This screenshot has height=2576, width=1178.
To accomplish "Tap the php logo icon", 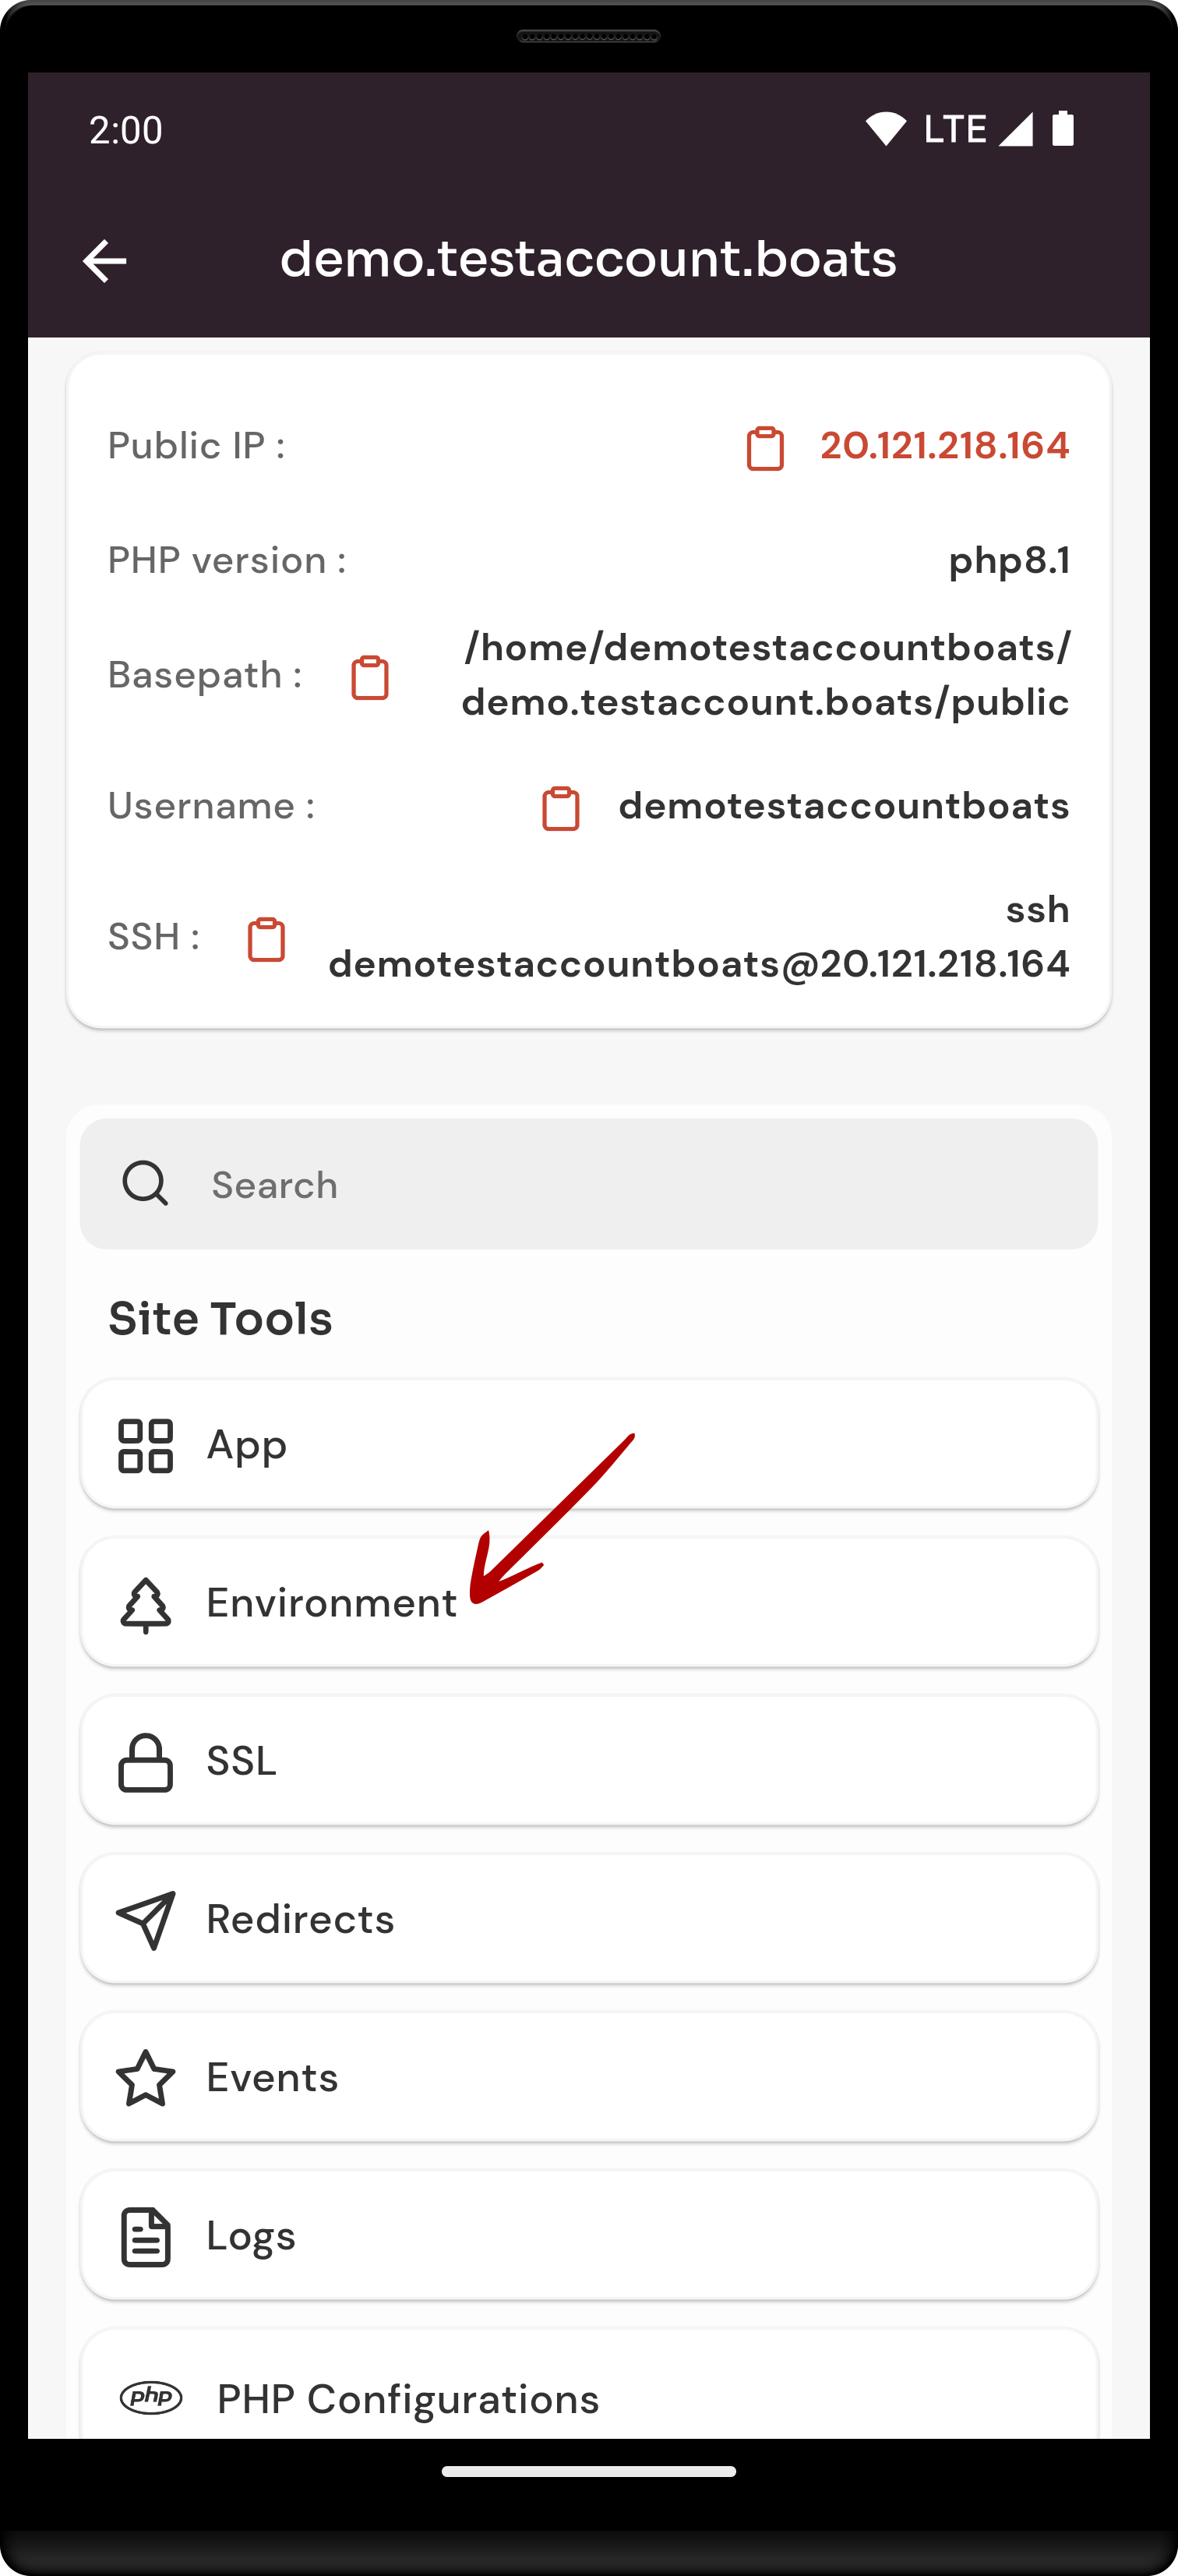I will pos(151,2397).
